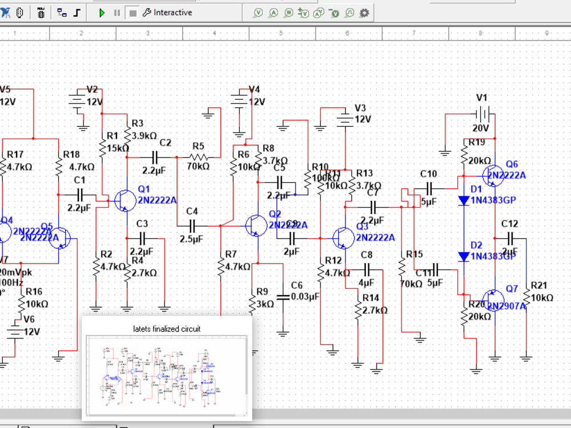Select the wire elbow toolbar icon
Viewport: 571px width, 428px height.
(76, 13)
